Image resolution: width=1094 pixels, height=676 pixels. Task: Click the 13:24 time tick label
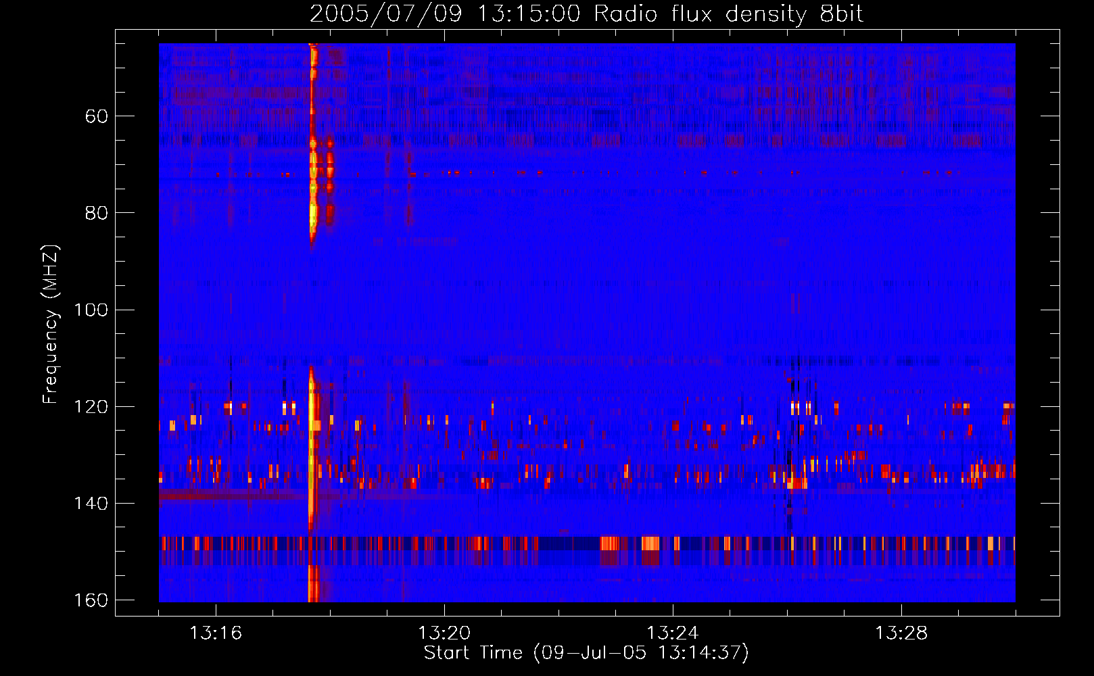tap(673, 633)
